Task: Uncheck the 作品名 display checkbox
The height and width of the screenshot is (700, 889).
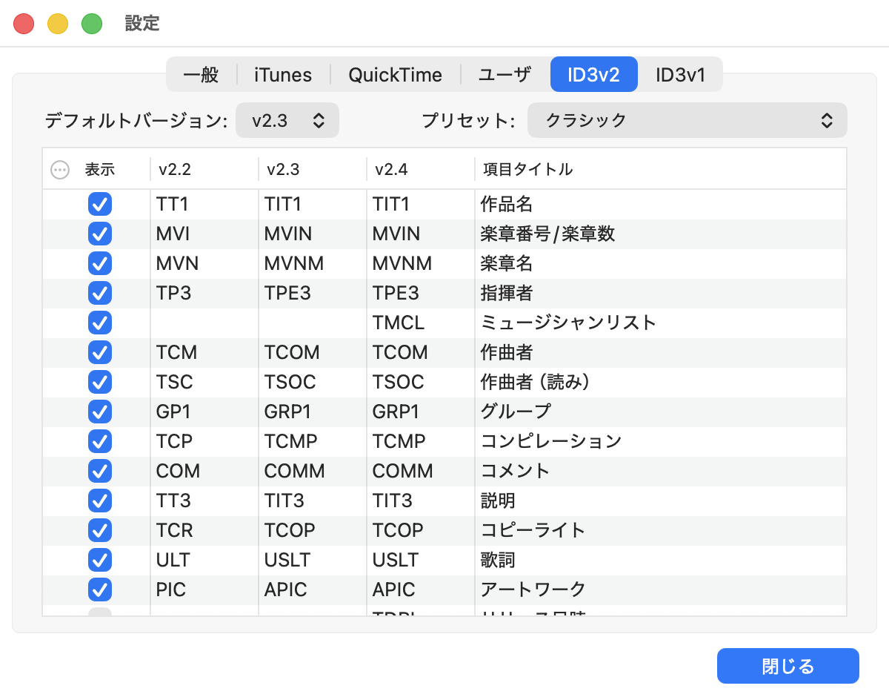Action: coord(100,204)
